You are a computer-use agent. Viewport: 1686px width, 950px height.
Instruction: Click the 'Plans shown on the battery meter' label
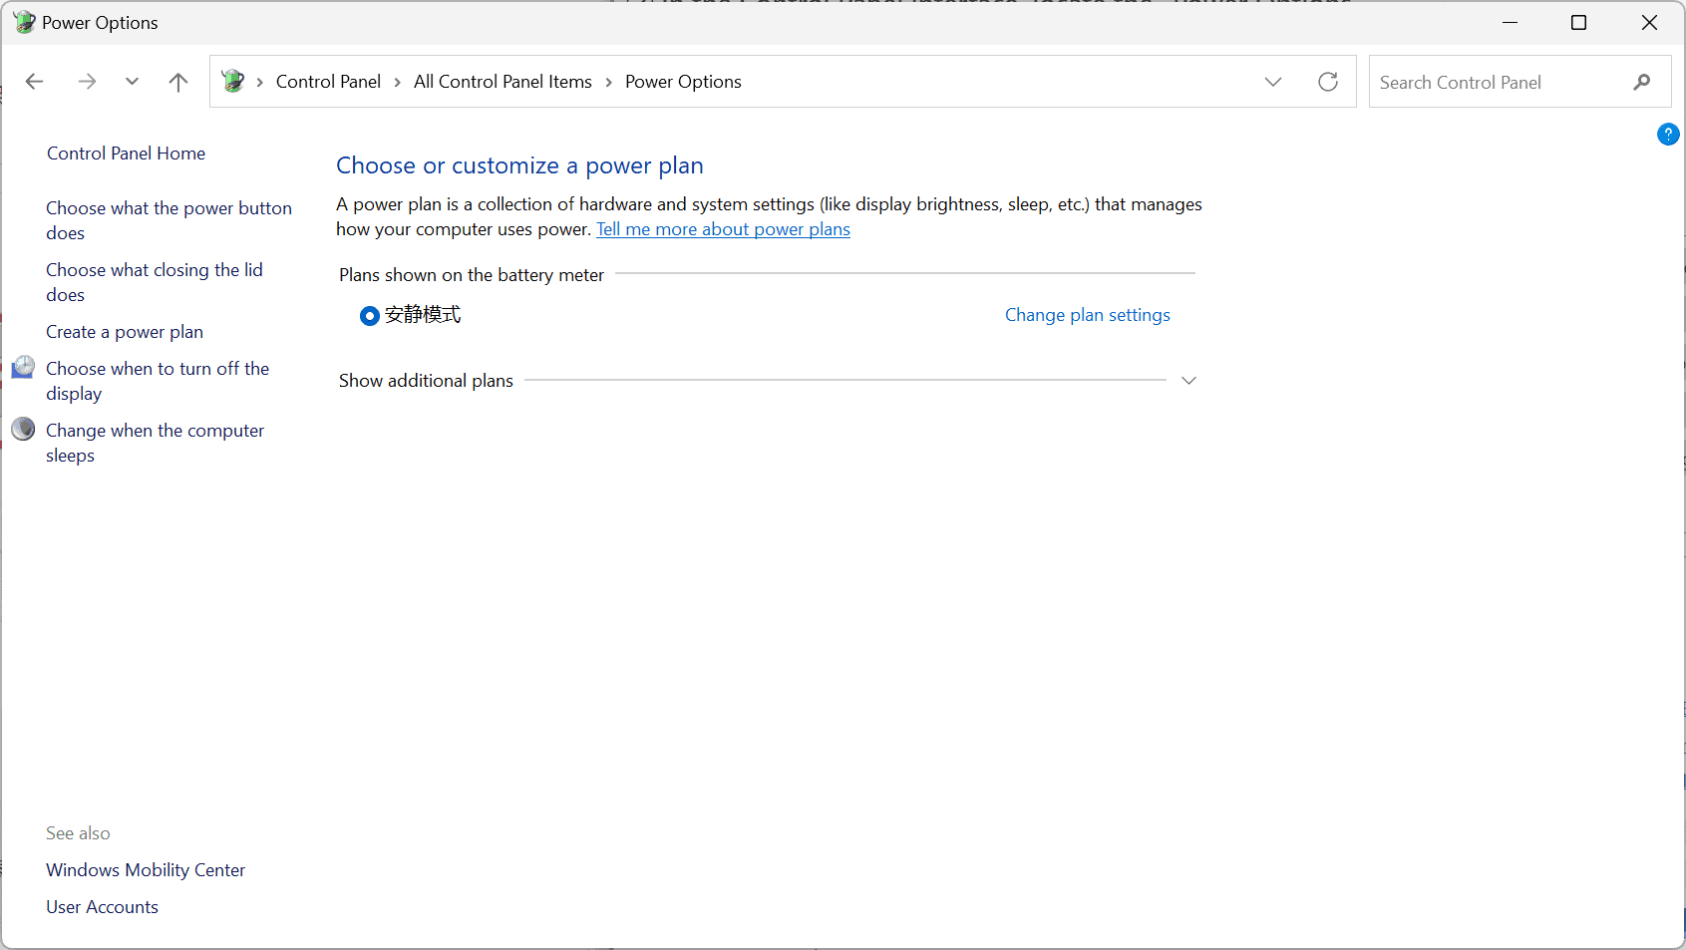(472, 275)
